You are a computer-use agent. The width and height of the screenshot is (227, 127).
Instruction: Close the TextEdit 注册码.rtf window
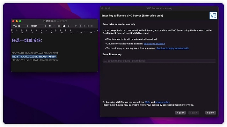tap(13, 21)
